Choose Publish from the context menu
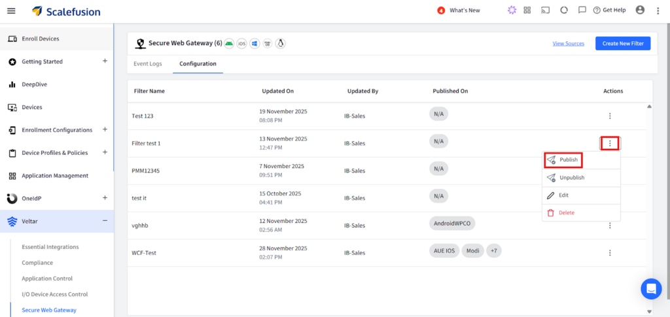The width and height of the screenshot is (670, 317). 563,159
